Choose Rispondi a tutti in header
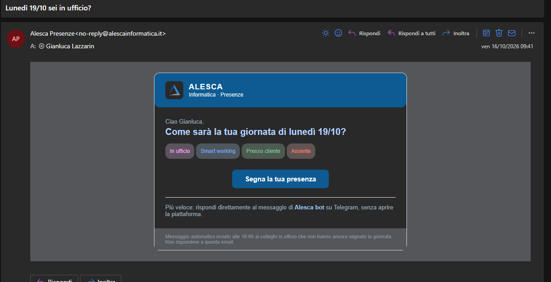The width and height of the screenshot is (551, 282). [411, 33]
